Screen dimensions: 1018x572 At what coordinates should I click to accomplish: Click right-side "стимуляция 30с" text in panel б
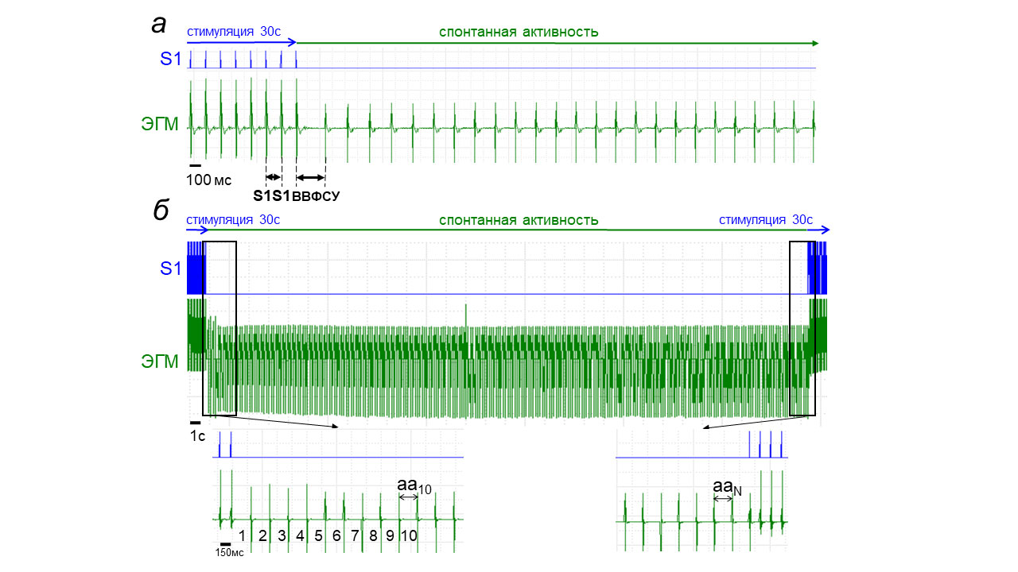766,220
